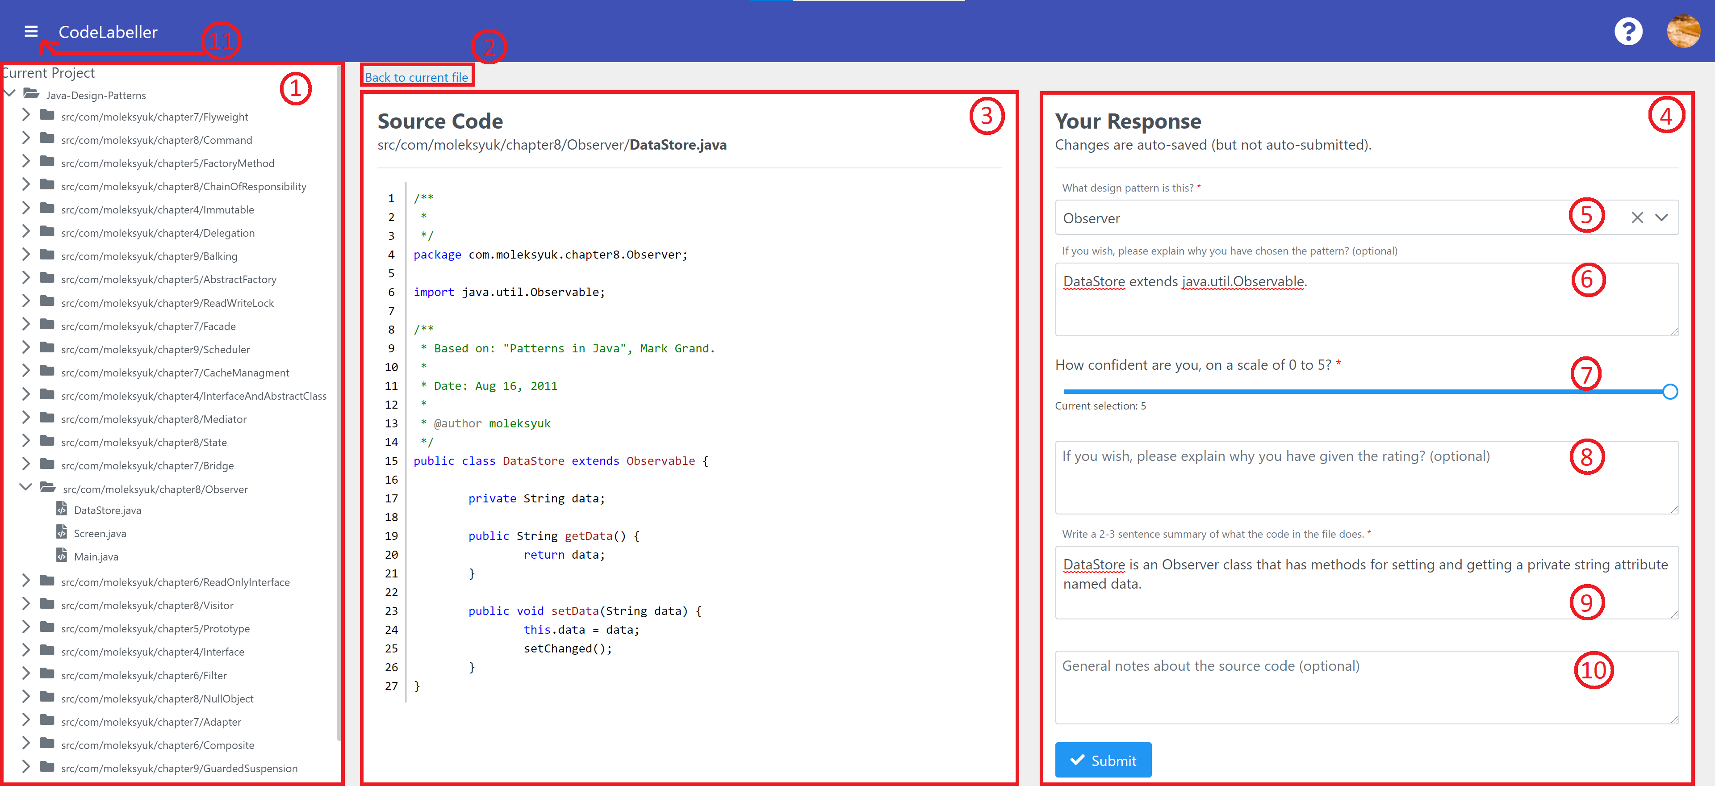
Task: Expand the chapter7/Facade folder
Action: pos(25,325)
